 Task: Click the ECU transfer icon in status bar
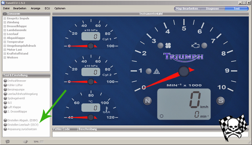pyautogui.click(x=26, y=142)
